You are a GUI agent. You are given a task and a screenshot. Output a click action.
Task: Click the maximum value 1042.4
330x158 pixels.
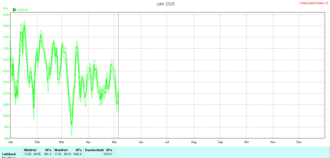tap(77, 154)
